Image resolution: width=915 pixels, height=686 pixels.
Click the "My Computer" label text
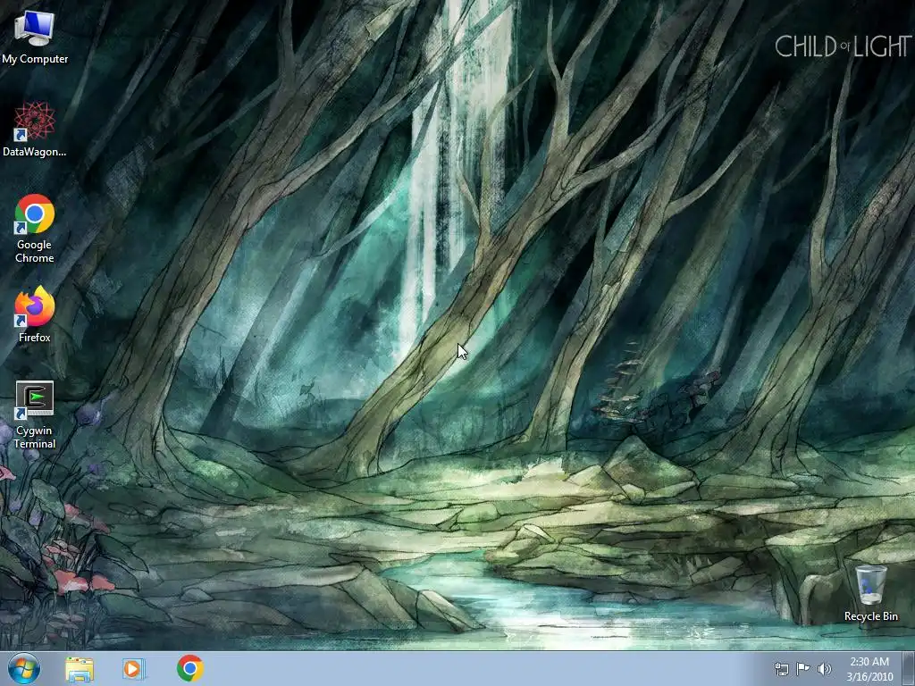pyautogui.click(x=35, y=59)
